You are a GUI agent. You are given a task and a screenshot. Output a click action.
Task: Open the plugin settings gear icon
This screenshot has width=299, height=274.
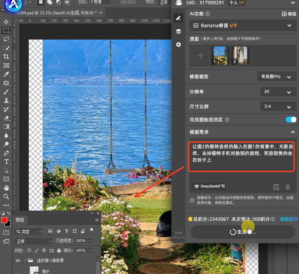tap(179, 45)
